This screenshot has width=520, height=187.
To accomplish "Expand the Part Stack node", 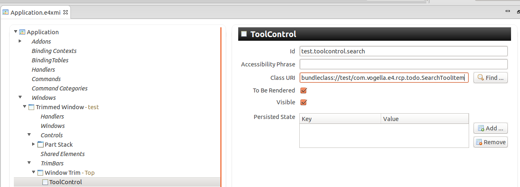I will [x=33, y=144].
